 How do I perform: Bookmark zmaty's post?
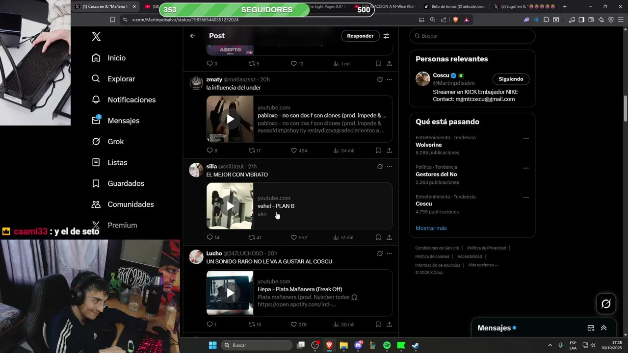(x=378, y=151)
